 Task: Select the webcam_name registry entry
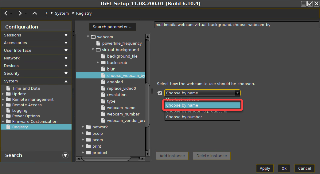tap(121, 108)
